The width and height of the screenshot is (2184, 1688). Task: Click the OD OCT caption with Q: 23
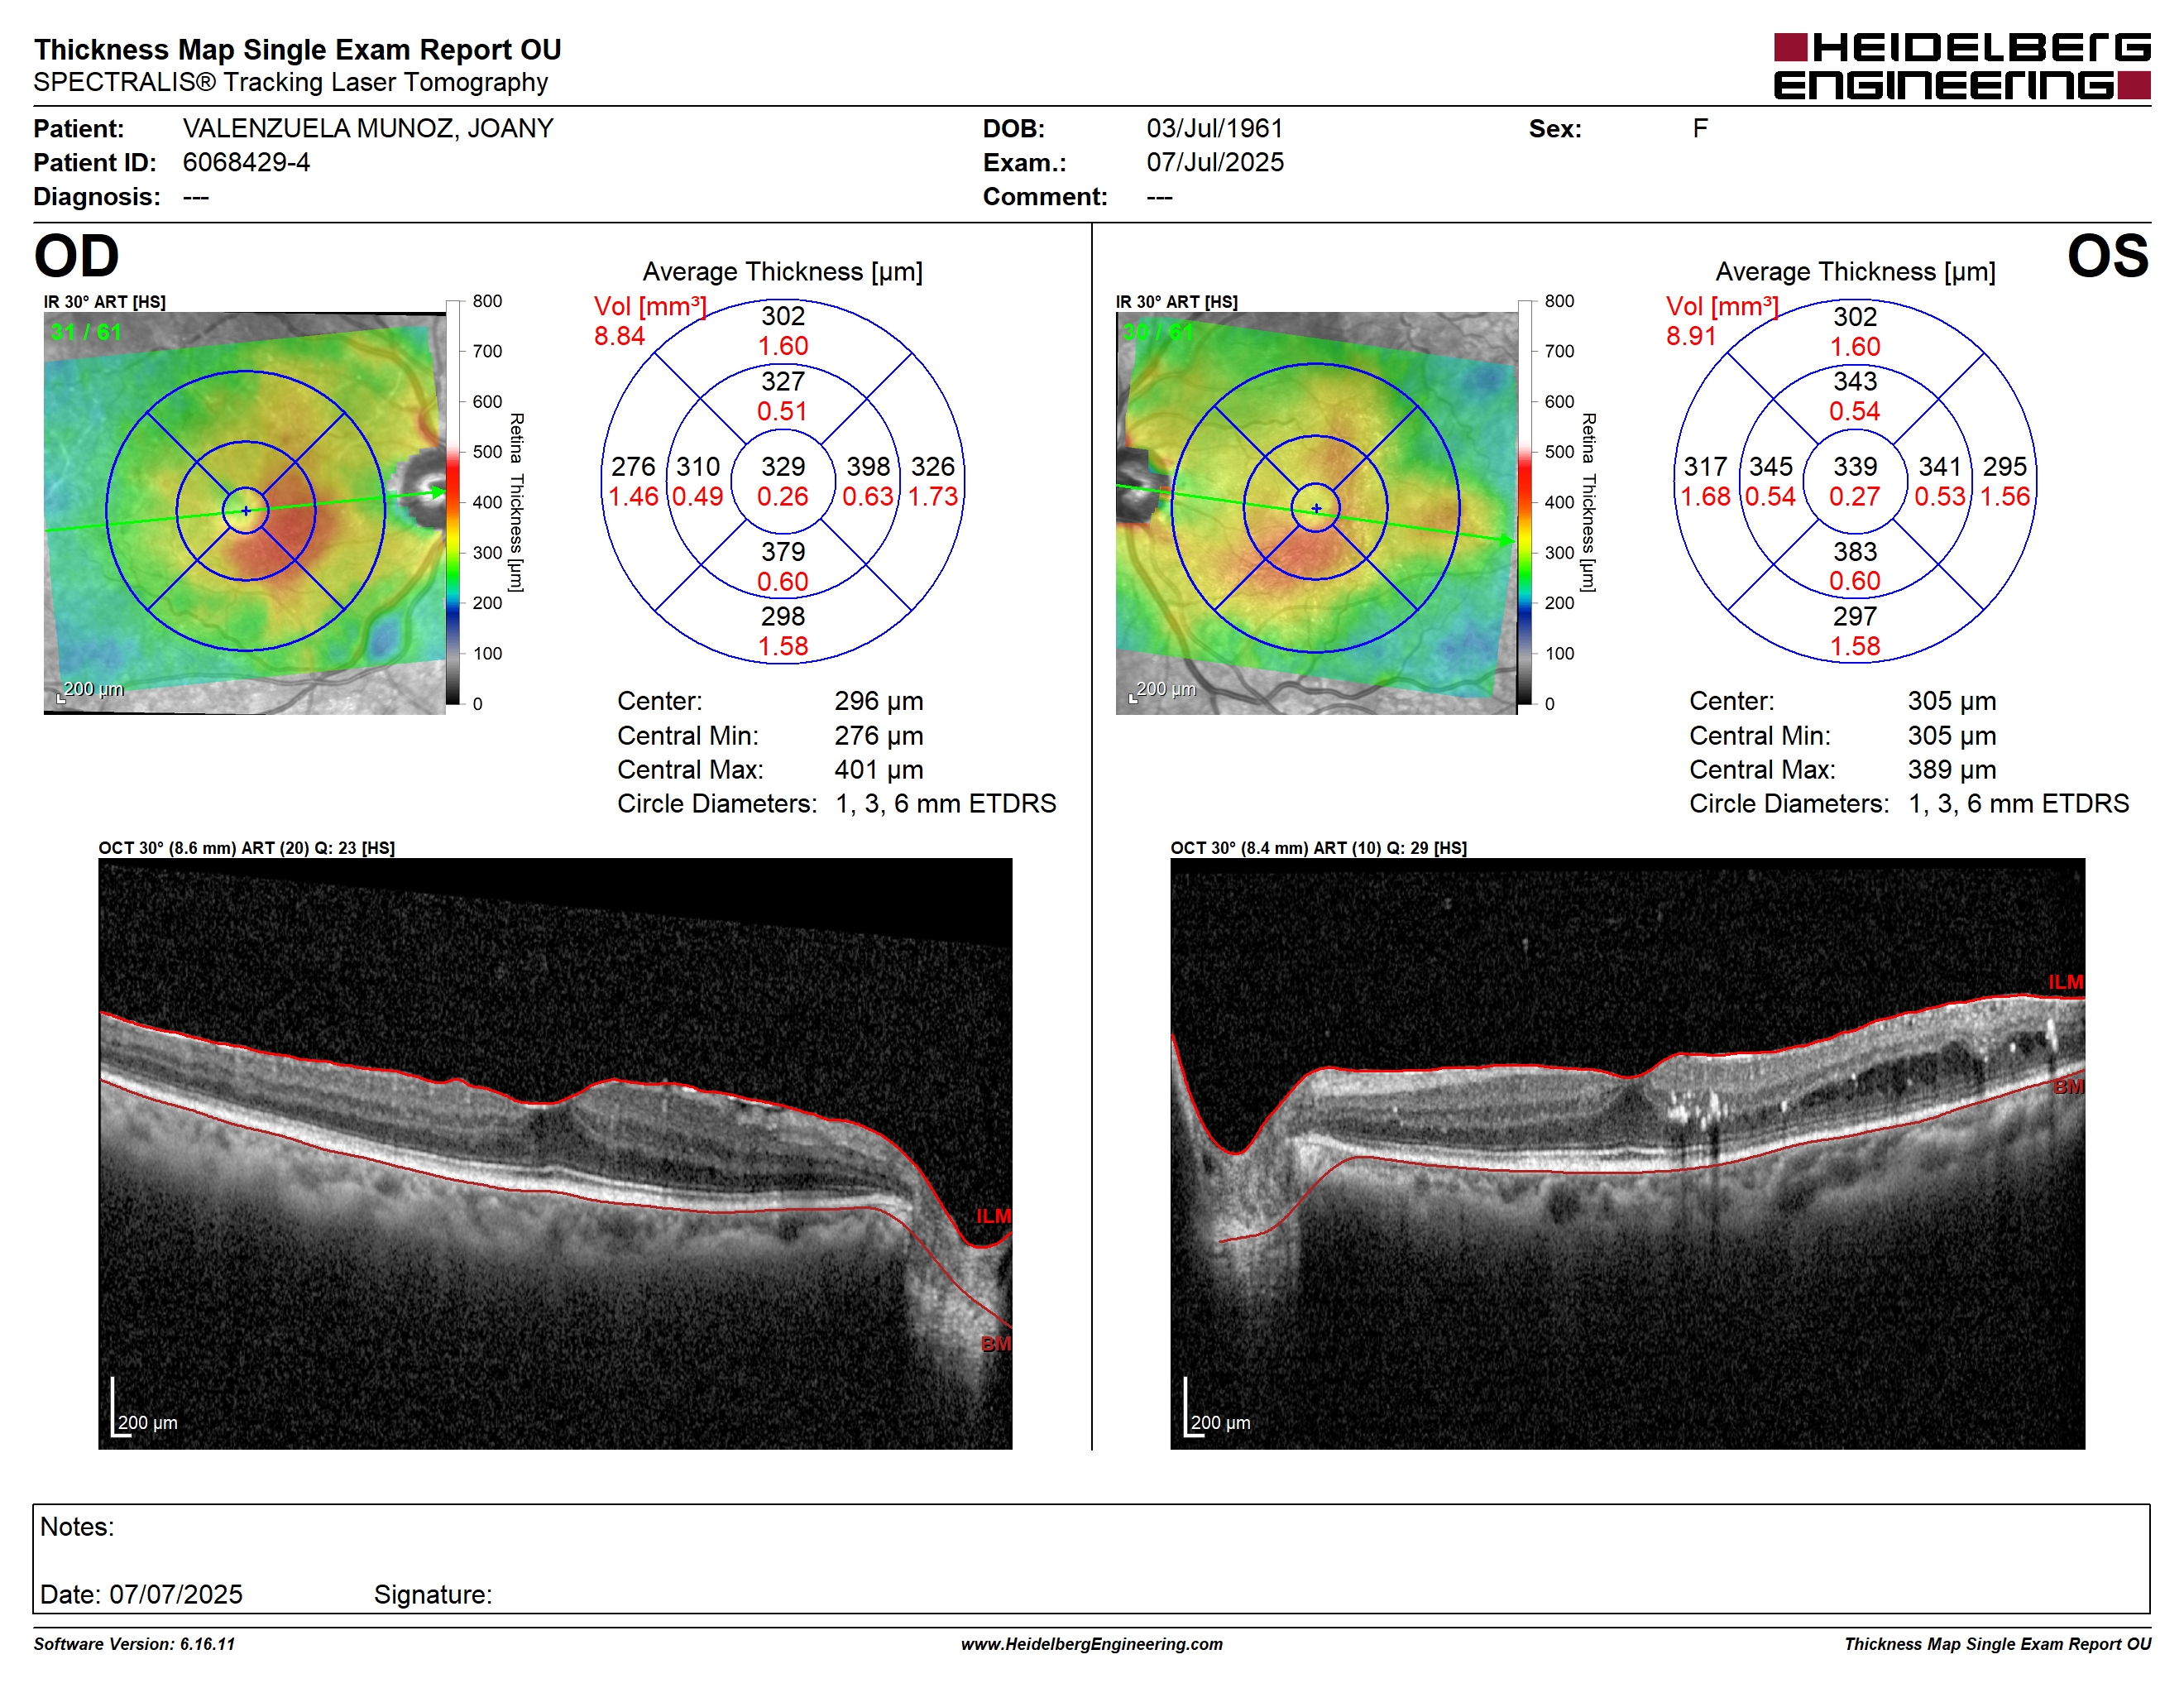click(246, 848)
